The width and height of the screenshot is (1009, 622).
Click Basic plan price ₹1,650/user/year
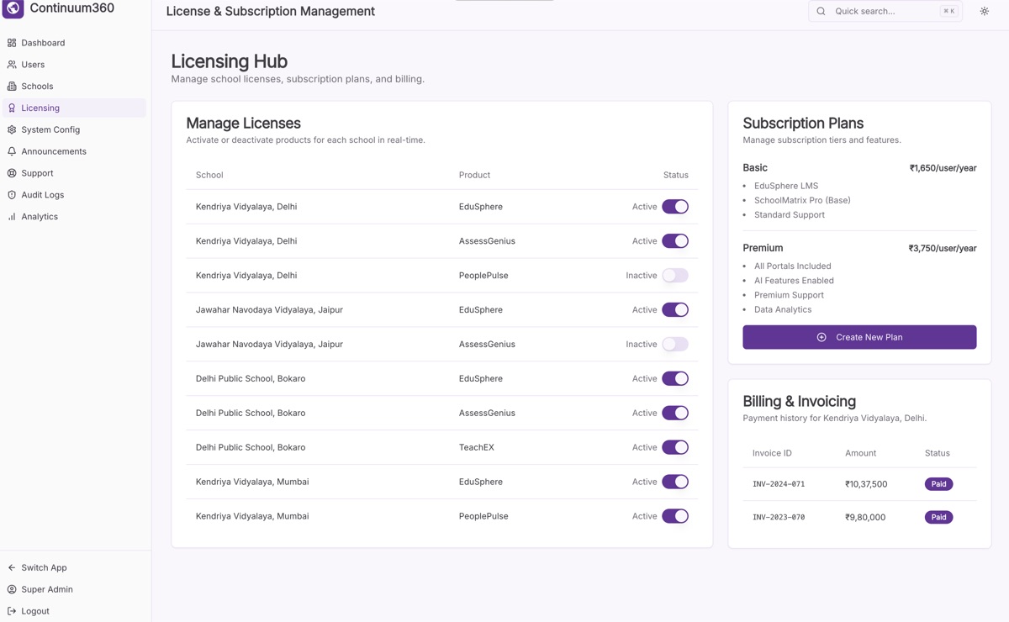click(943, 168)
